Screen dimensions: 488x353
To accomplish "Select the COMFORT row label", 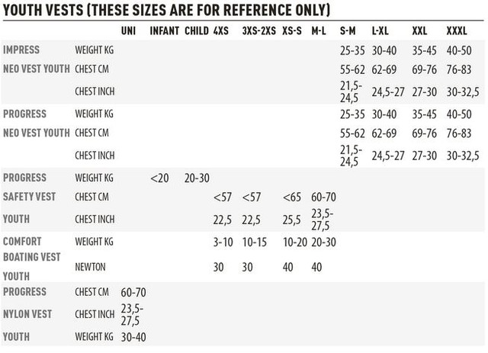I will [23, 241].
